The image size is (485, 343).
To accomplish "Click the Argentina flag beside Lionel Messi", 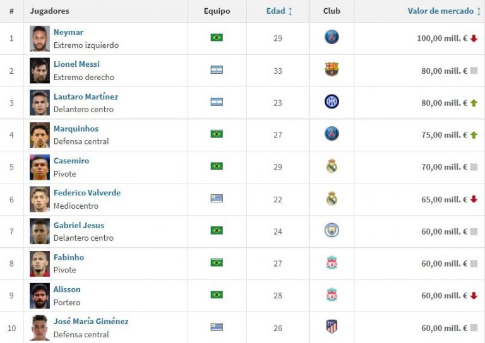I will (217, 70).
